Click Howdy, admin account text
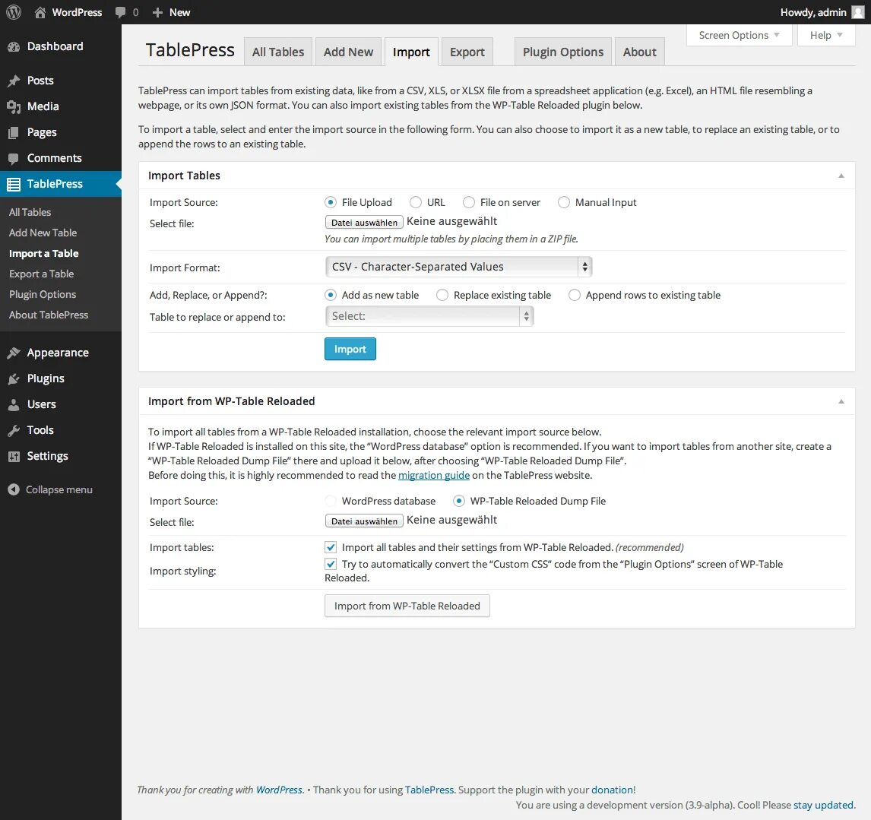This screenshot has height=820, width=871. pyautogui.click(x=813, y=12)
